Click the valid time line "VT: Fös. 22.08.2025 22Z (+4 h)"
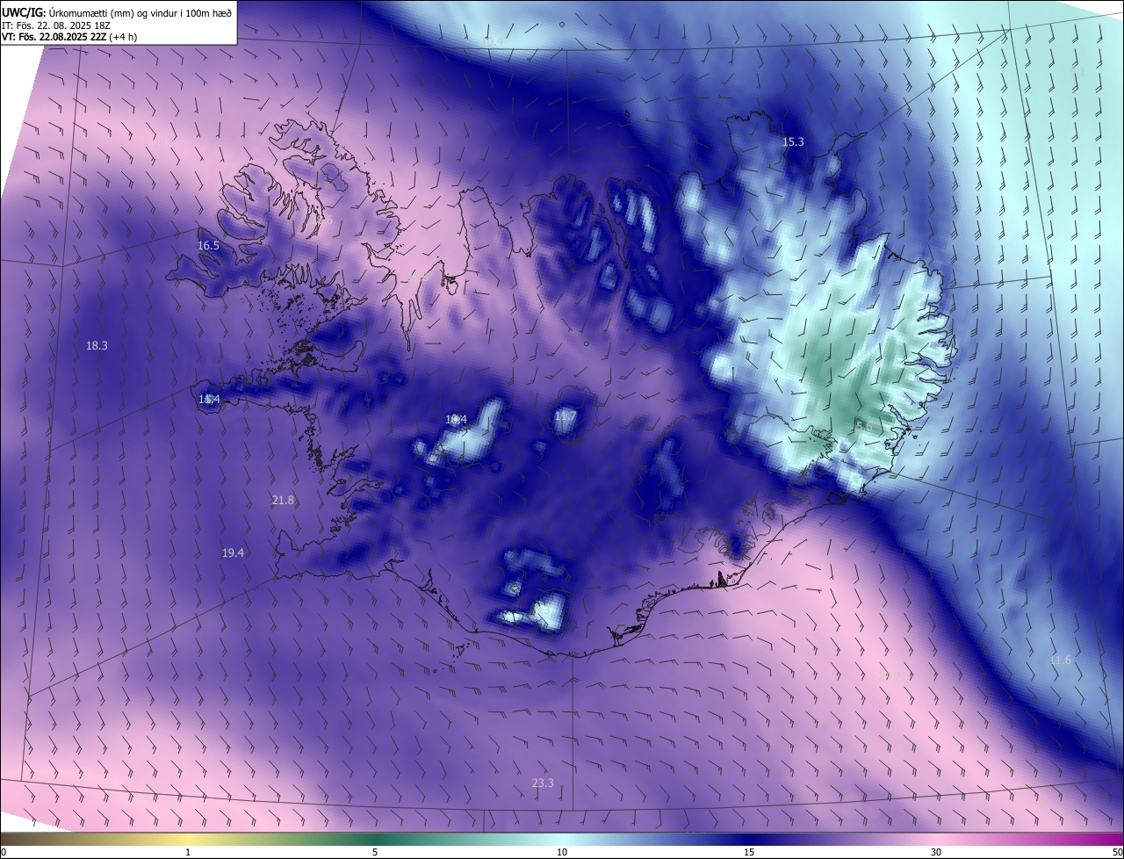 pos(69,37)
